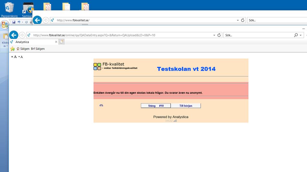307x172 pixels.
Task: Click the Klistra in paste icon in Word
Action: pos(5,36)
